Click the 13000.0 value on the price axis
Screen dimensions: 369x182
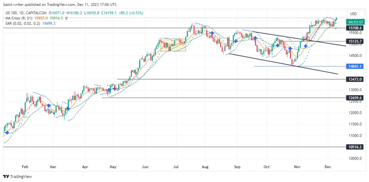[x=355, y=90]
